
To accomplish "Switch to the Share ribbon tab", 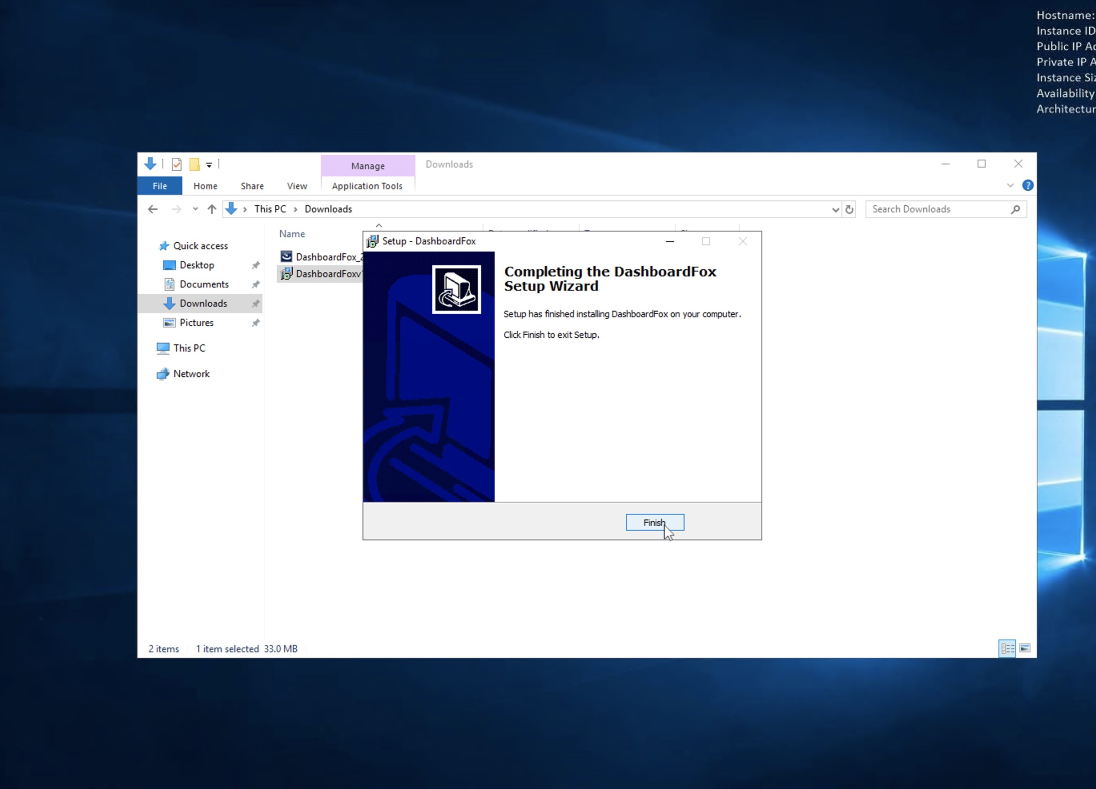I will coord(252,186).
